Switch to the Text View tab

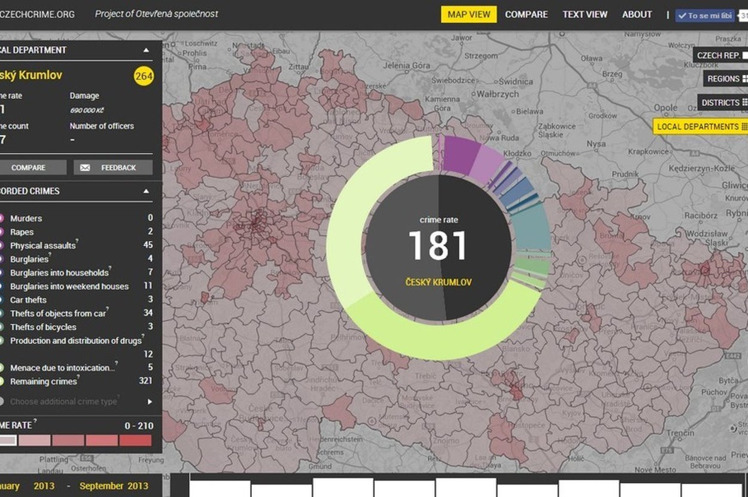pos(585,14)
